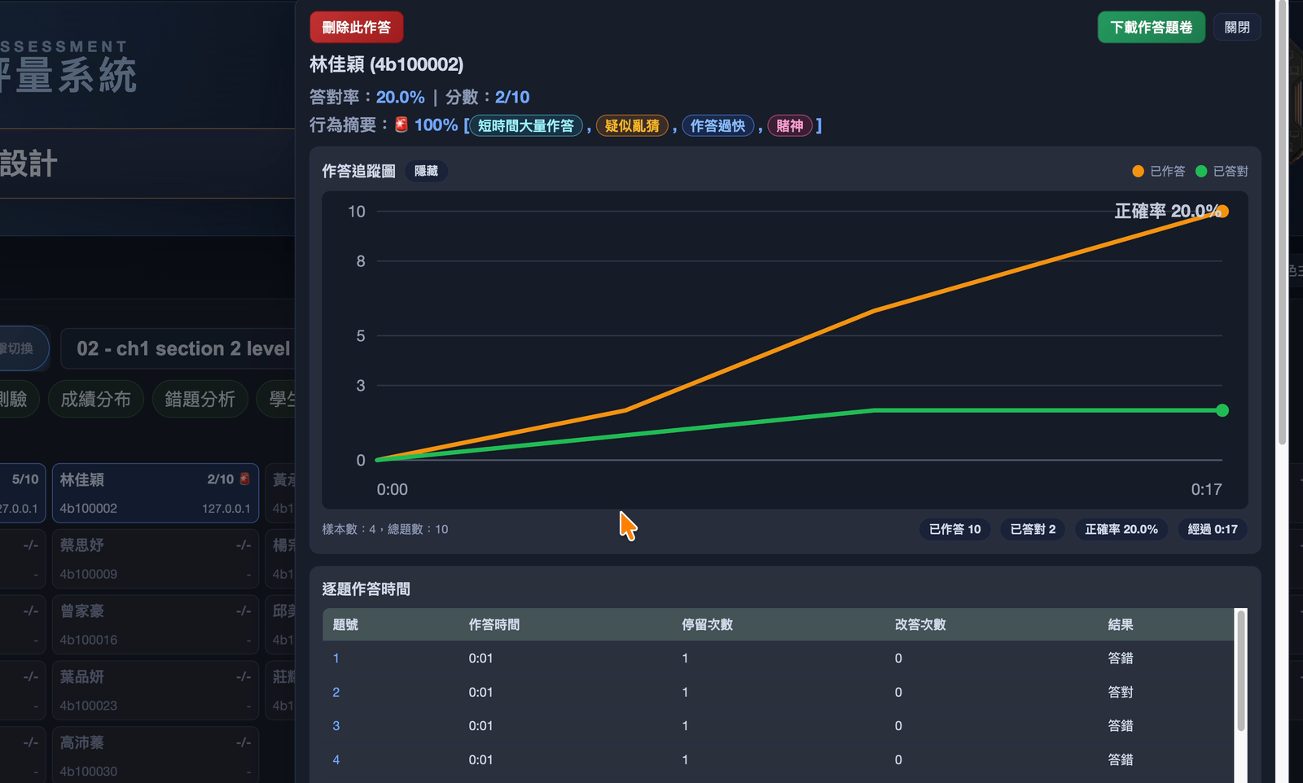Screen dimensions: 1303x783
Task: Click the 賭神 behavior tag
Action: [789, 125]
